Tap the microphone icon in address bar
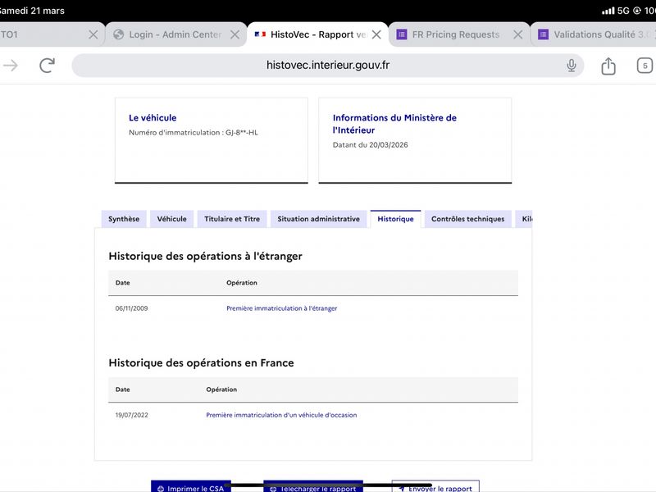Viewport: 656px width, 492px height. tap(571, 66)
